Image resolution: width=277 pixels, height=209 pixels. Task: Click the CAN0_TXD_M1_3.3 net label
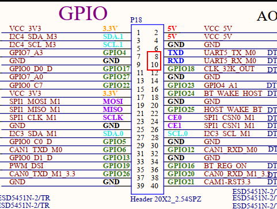coord(42,174)
